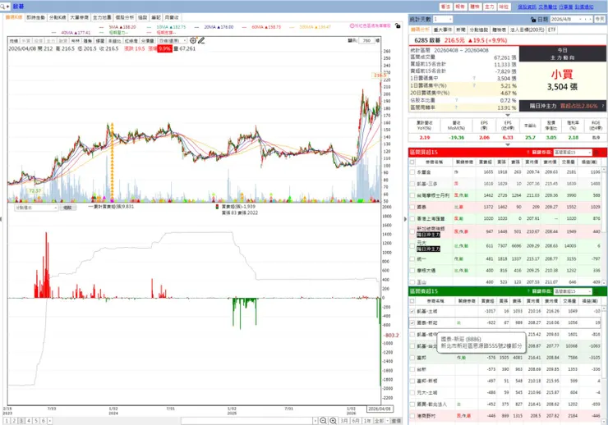
Task: Click the help mark next to 區間周轉率
Action: [x=456, y=107]
